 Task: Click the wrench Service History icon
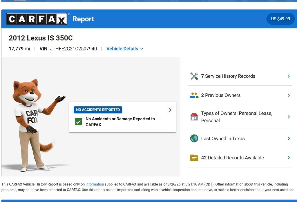[x=194, y=76]
